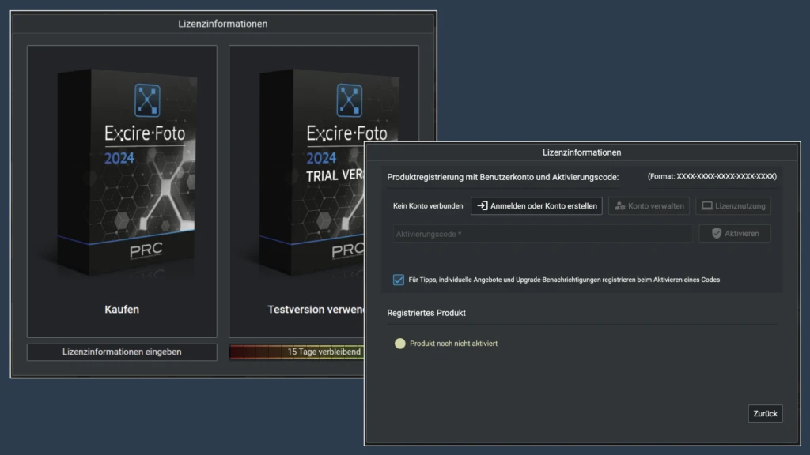Click the laptop icon for Lizenznutzung

[x=706, y=206]
